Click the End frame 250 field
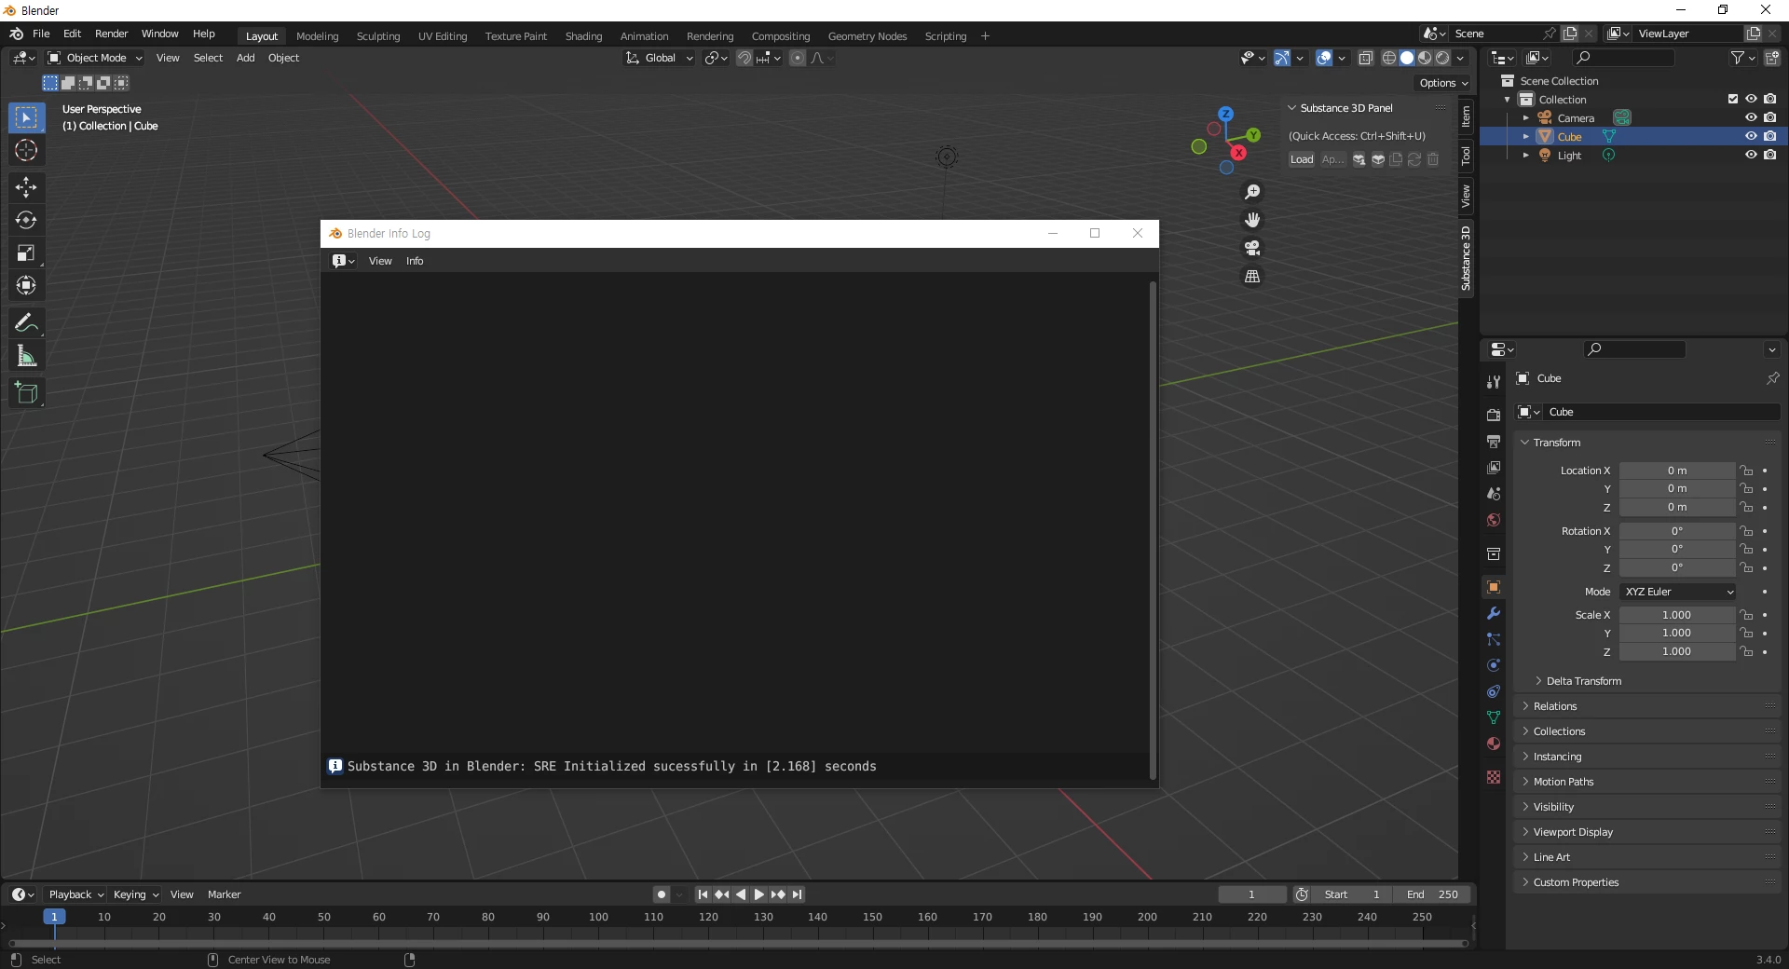This screenshot has height=969, width=1789. tap(1433, 894)
